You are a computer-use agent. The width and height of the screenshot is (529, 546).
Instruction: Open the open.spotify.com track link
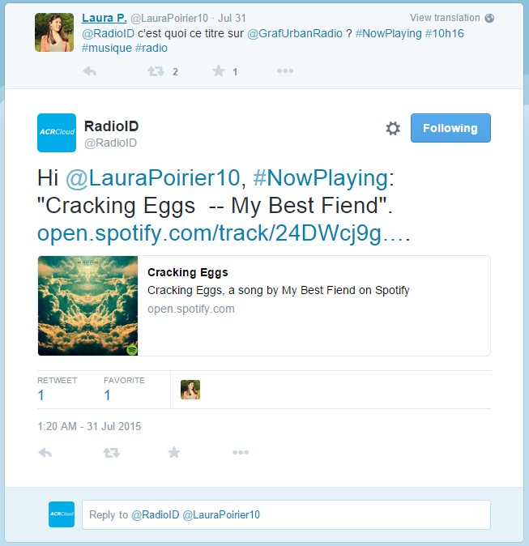224,233
